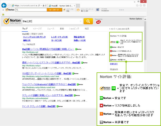Click the Norton Safe Search logo
This screenshot has height=126, width=161.
(x=12, y=21)
